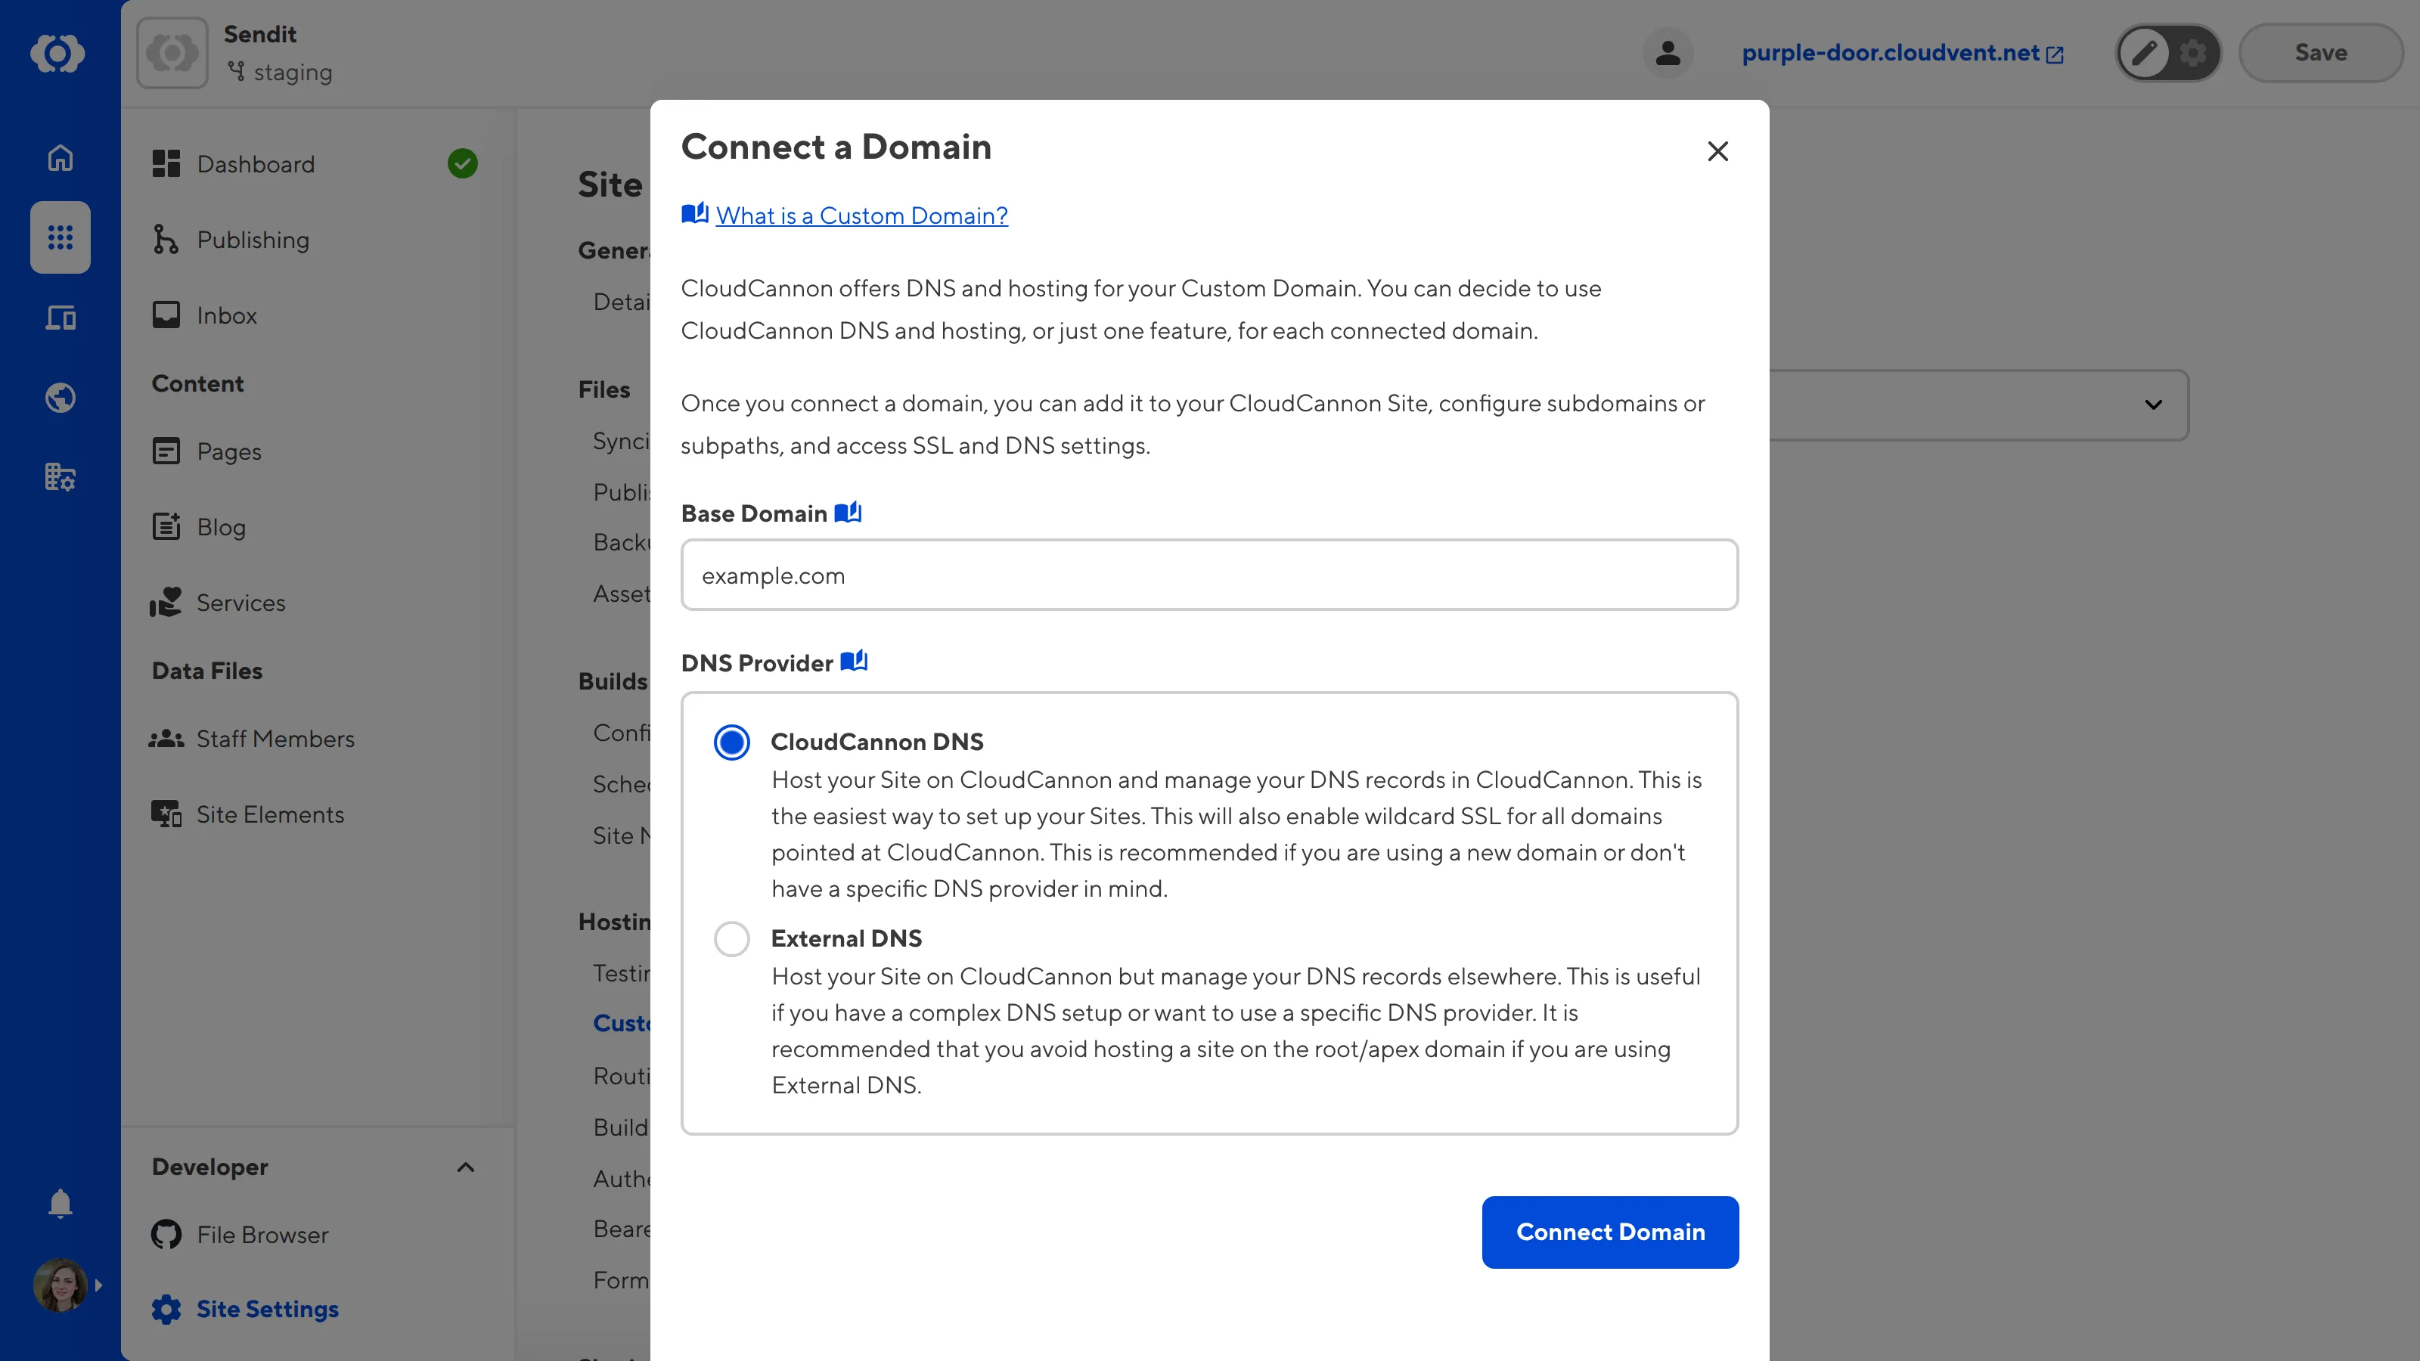Select the Publishing icon

click(166, 240)
